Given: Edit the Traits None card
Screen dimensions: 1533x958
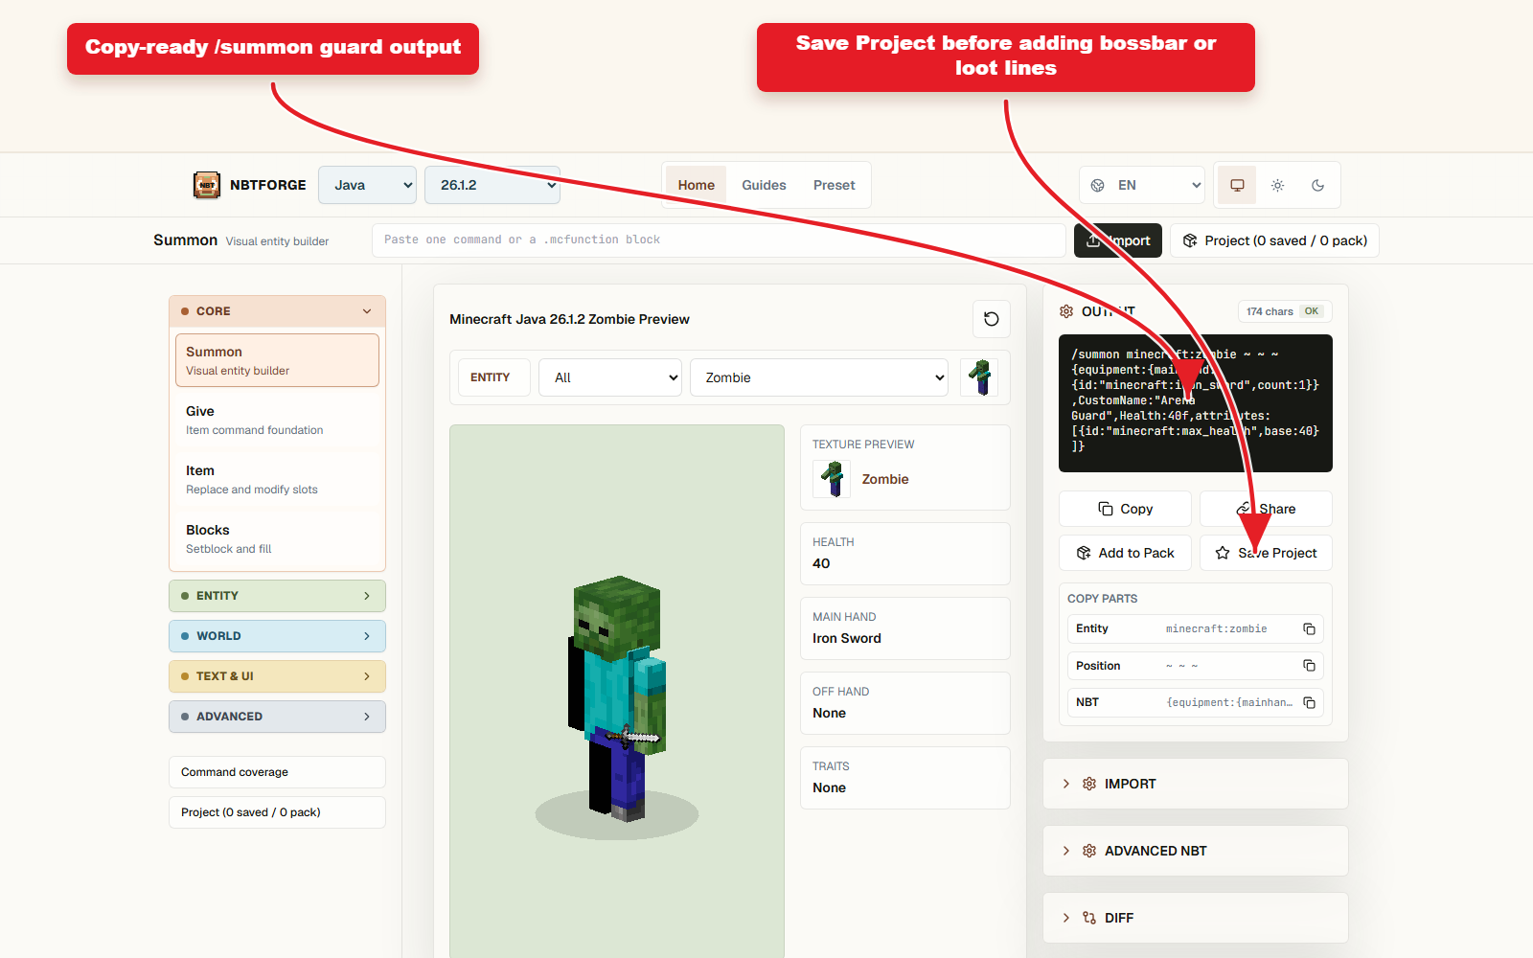Looking at the screenshot, I should pos(905,778).
